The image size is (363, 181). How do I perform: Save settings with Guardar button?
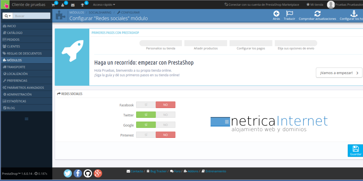click(355, 151)
